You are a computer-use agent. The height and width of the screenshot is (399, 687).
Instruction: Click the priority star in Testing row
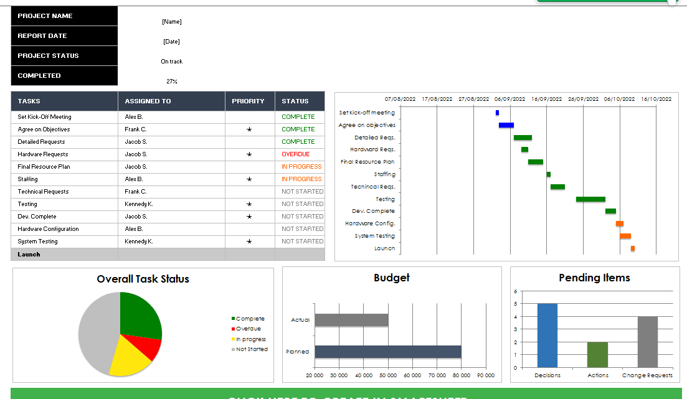click(249, 204)
